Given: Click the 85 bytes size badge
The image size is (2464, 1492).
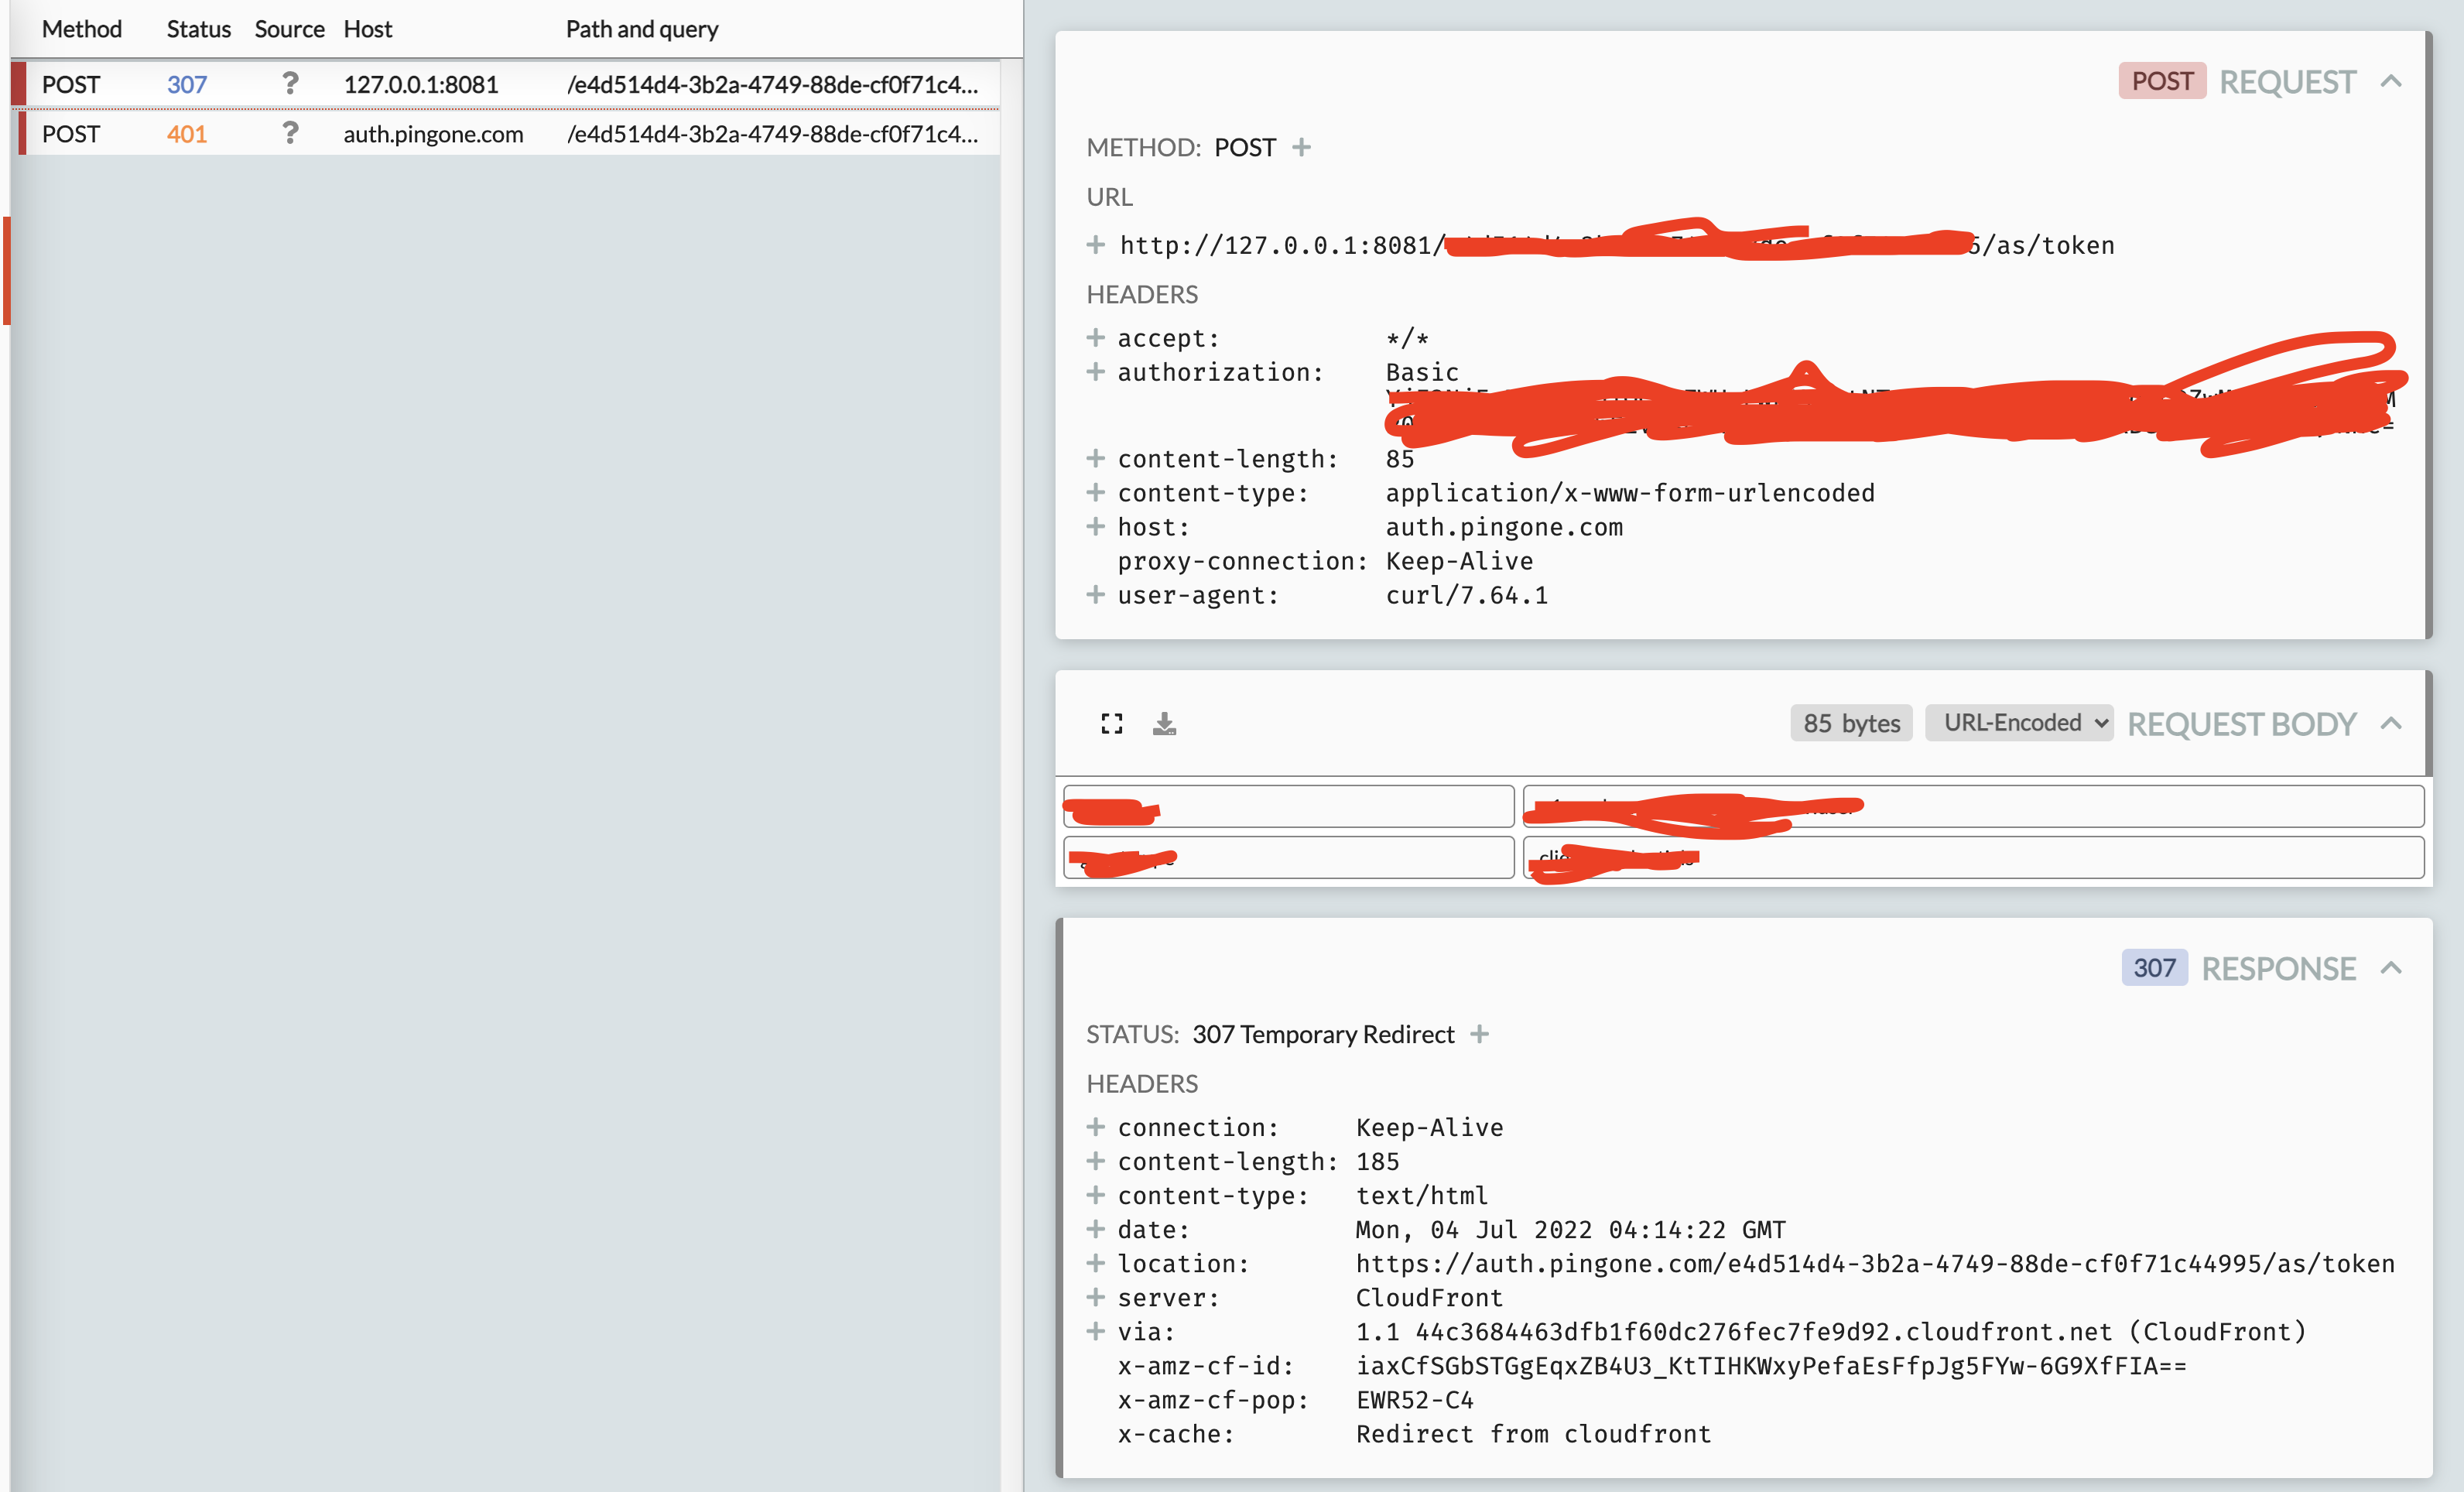Looking at the screenshot, I should [1851, 722].
